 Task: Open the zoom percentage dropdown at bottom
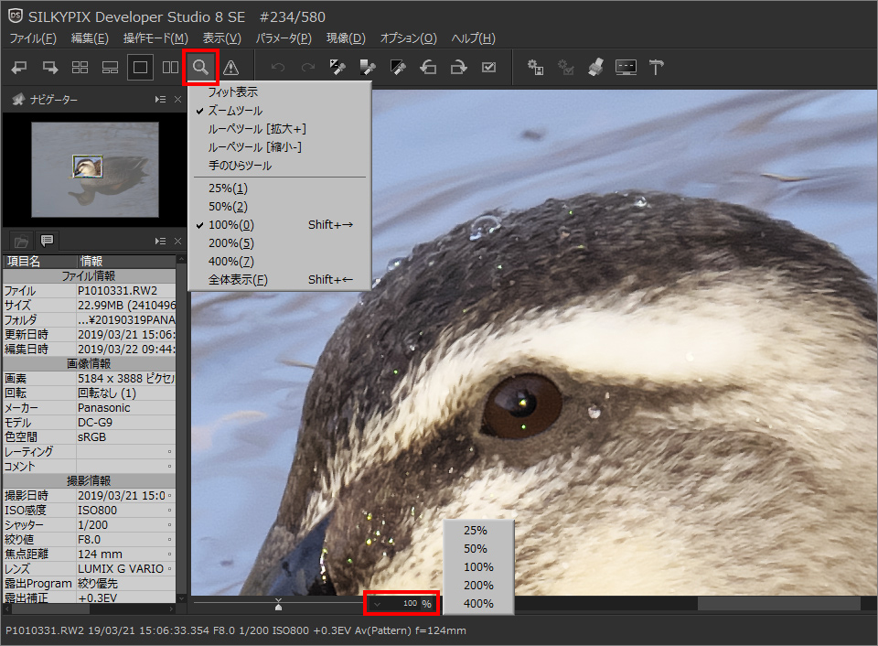pyautogui.click(x=379, y=604)
